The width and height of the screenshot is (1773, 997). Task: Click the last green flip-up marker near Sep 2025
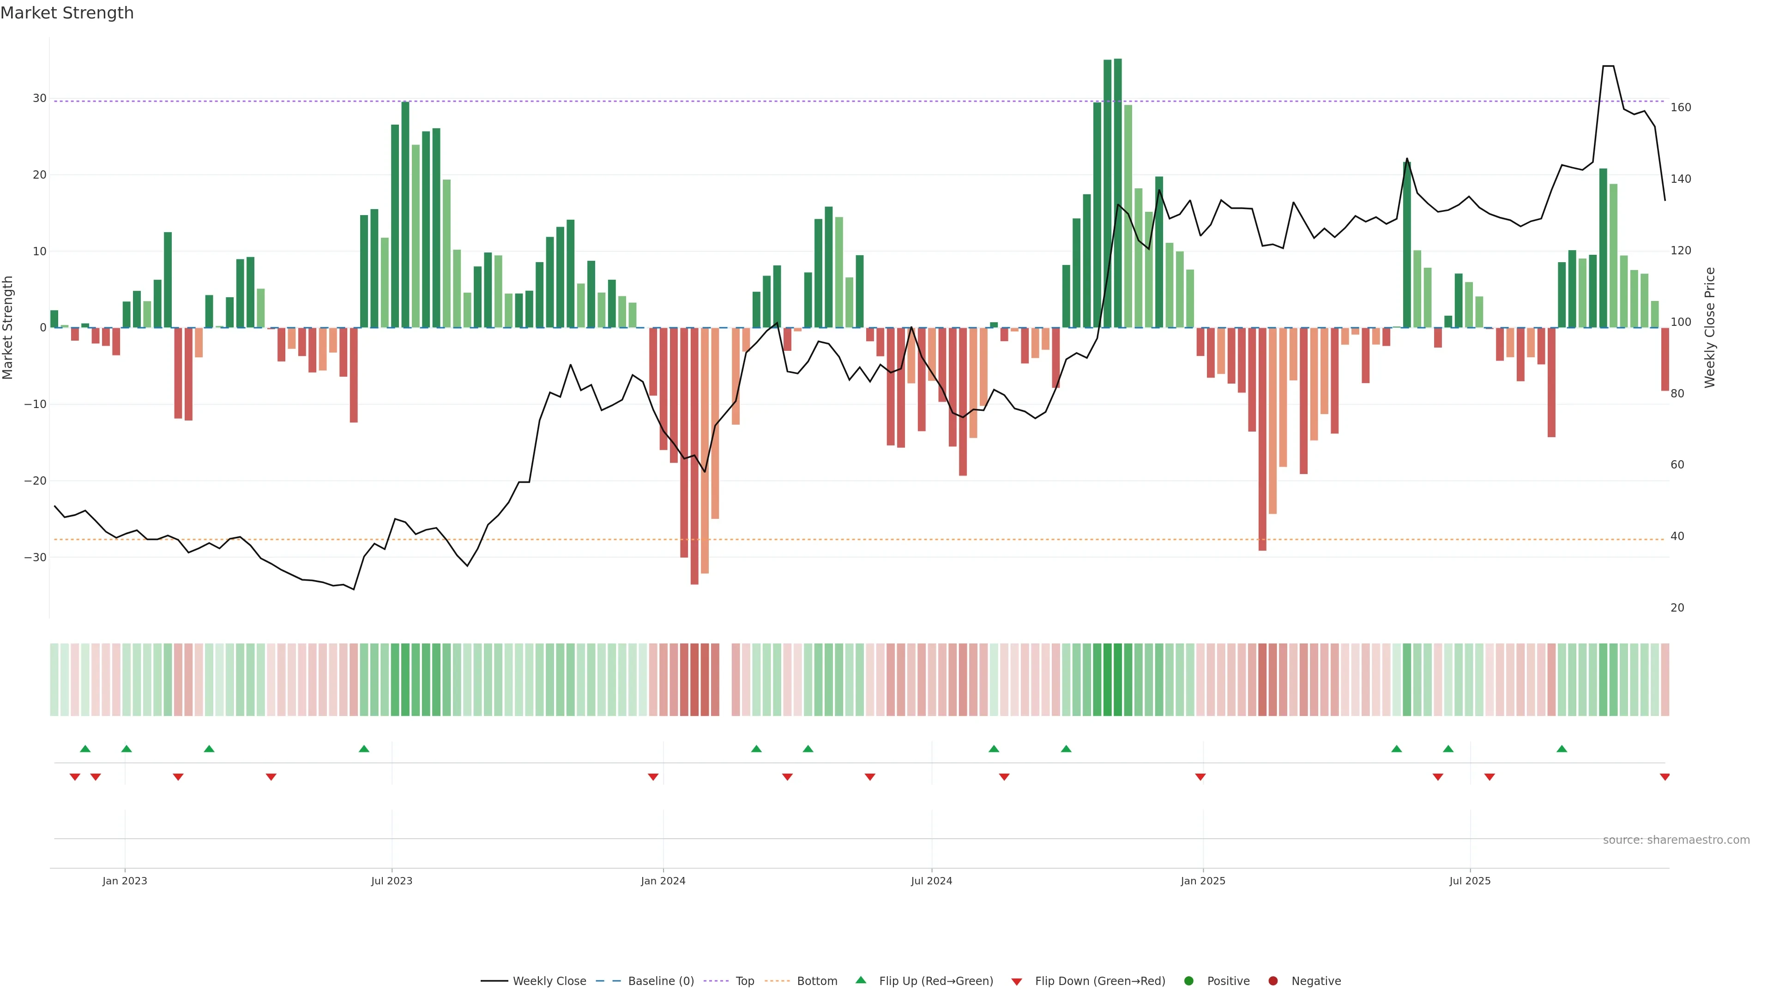(1562, 749)
